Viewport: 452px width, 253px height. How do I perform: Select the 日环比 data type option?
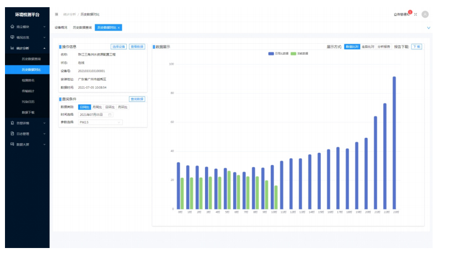pos(110,107)
